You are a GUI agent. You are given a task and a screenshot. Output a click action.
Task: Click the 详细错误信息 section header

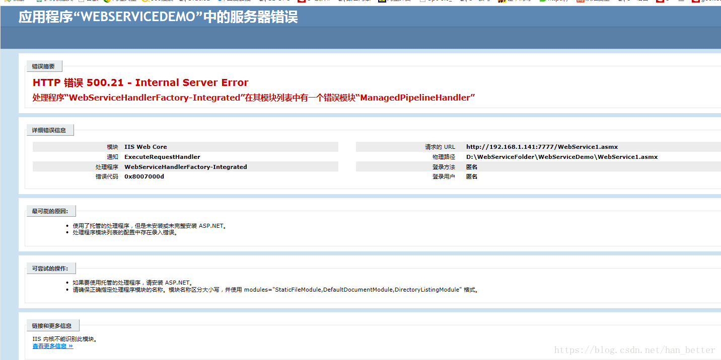49,130
